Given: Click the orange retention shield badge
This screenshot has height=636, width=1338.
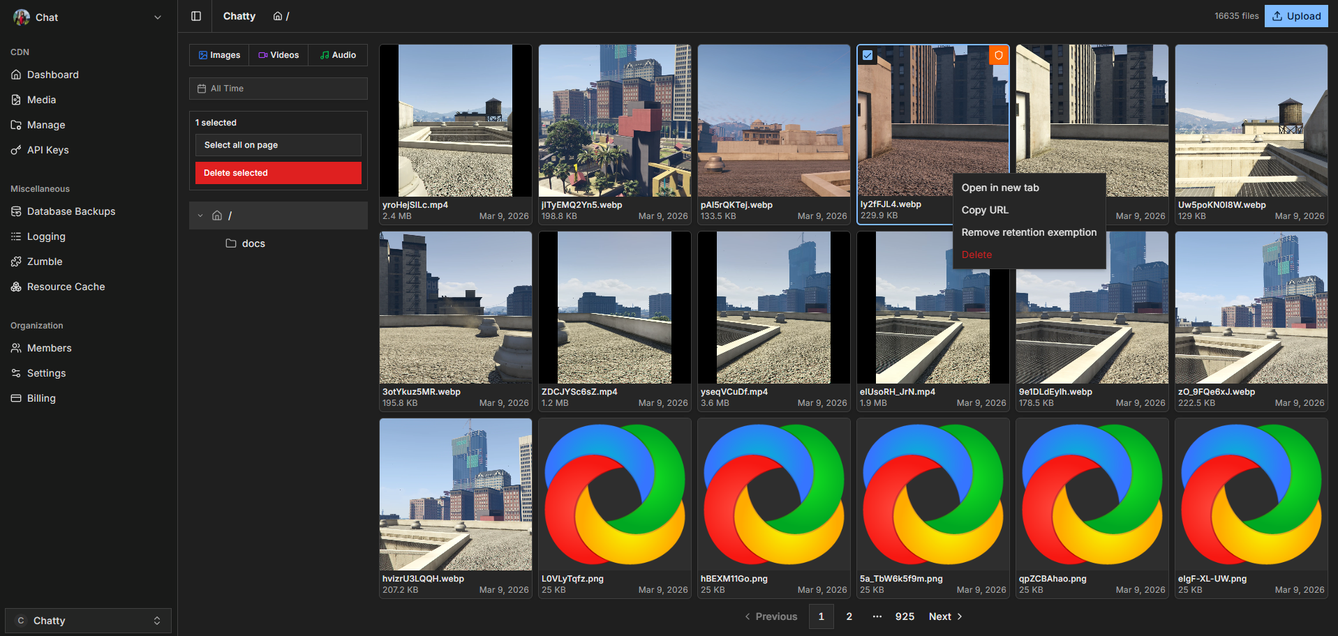Looking at the screenshot, I should (999, 55).
